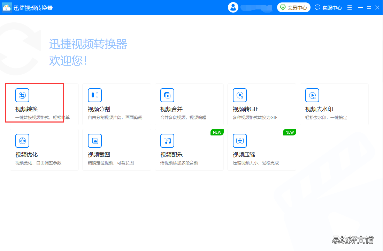The width and height of the screenshot is (383, 251).
Task: Click description 压缩视频大小，轻松完成
Action: click(256, 163)
